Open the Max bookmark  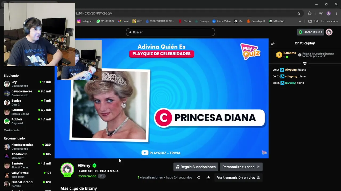(x=239, y=21)
